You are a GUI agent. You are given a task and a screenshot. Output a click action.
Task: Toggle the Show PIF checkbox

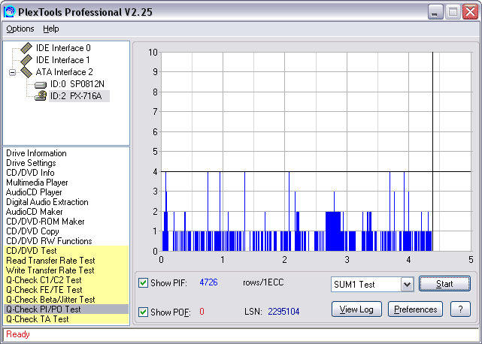(143, 282)
